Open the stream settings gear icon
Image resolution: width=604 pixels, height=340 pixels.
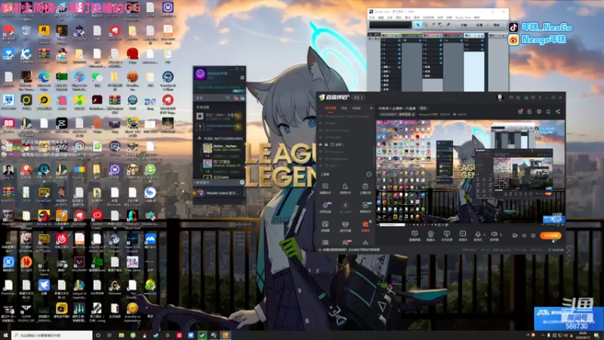pyautogui.click(x=534, y=236)
